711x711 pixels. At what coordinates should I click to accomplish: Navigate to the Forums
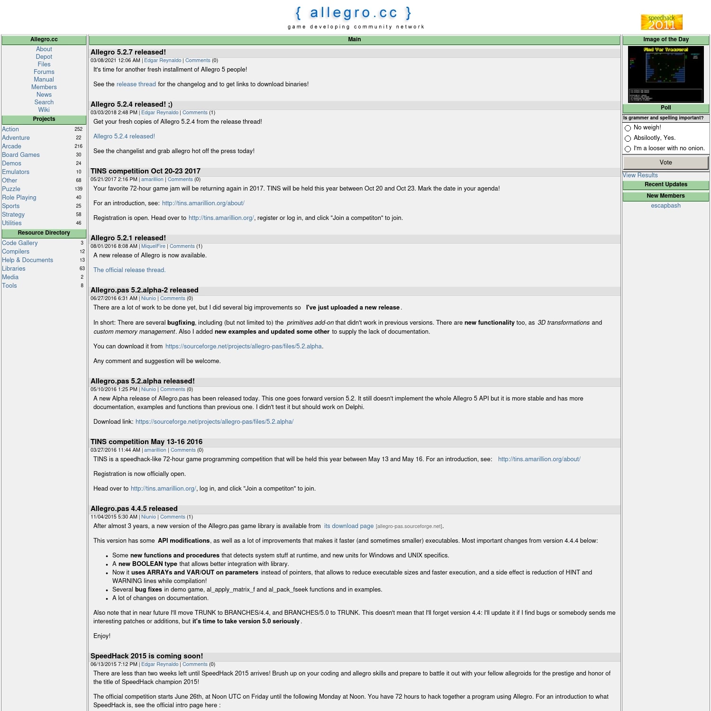pyautogui.click(x=44, y=72)
